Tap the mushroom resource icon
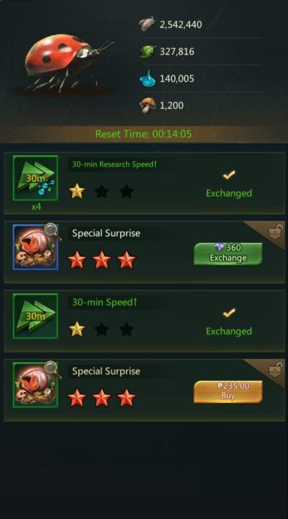This screenshot has height=519, width=288. [147, 105]
